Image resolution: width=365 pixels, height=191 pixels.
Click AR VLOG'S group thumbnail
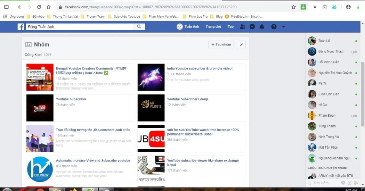tap(151, 108)
